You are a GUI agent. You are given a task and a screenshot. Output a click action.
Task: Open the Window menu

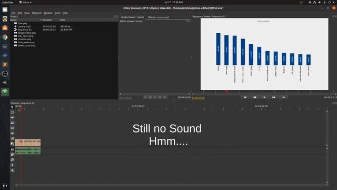[x=48, y=13]
